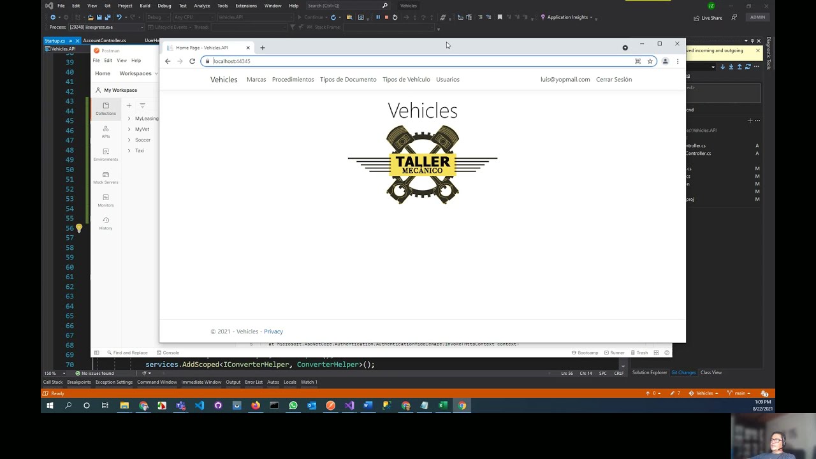Open Postman History sidebar icon
816x459 pixels.
(x=106, y=223)
